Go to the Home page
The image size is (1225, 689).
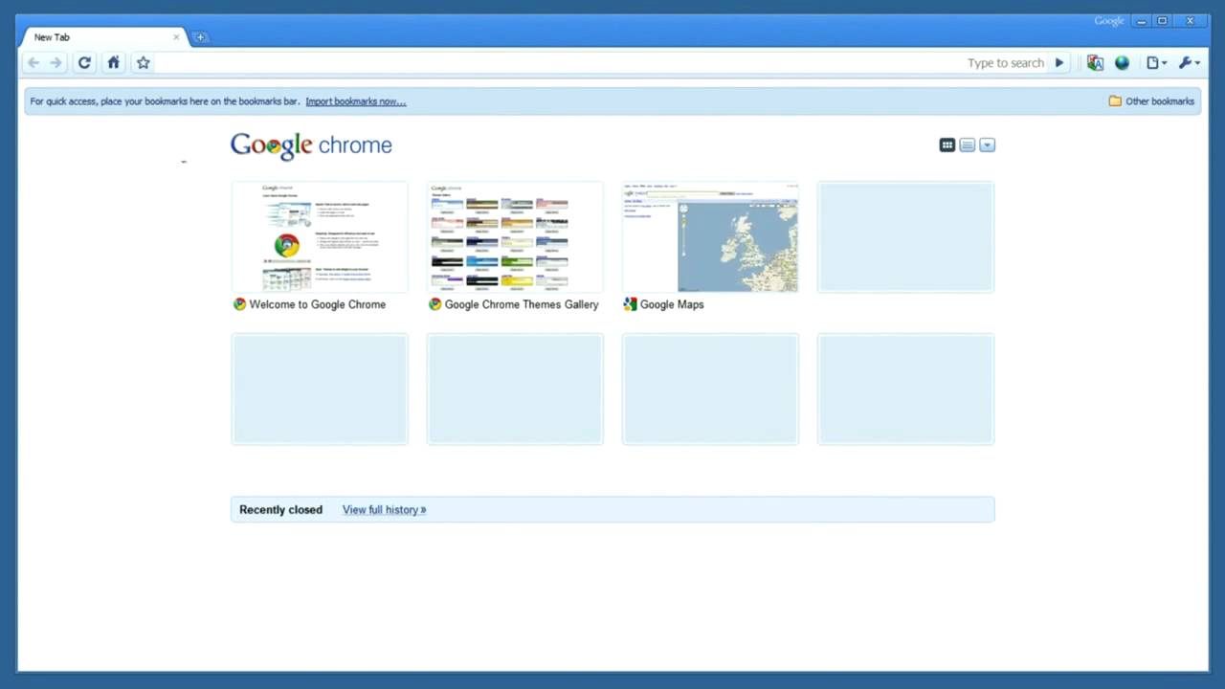113,63
